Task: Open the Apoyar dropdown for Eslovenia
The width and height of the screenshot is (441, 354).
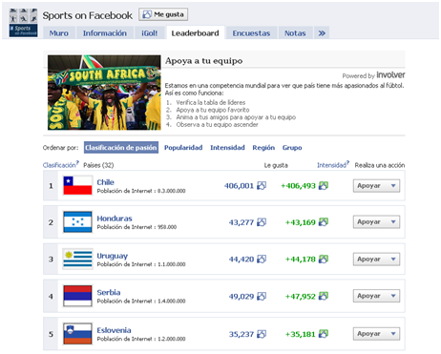Action: coord(376,334)
